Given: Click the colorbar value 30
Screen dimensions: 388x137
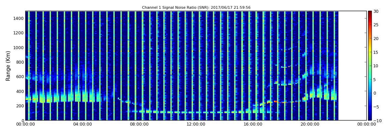Looking at the screenshot, I should coord(376,11).
